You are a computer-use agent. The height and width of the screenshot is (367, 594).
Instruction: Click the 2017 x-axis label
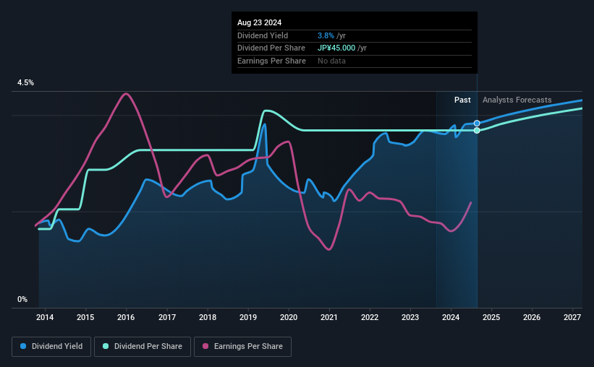(167, 317)
